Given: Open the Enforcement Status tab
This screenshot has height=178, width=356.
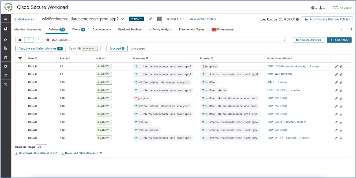Looking at the screenshot, I should [x=192, y=30].
